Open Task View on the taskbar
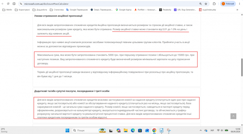Image resolution: width=243 pixels, height=134 pixels. click(111, 131)
